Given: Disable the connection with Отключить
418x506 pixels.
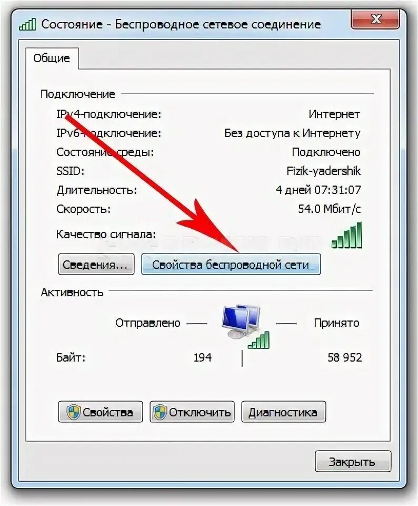Looking at the screenshot, I should pos(192,412).
